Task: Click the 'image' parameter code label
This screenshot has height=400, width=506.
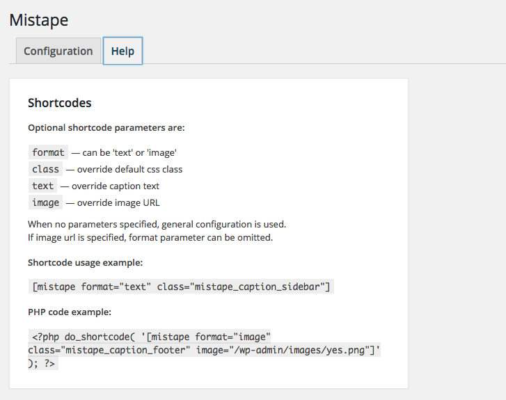Action: pos(45,202)
